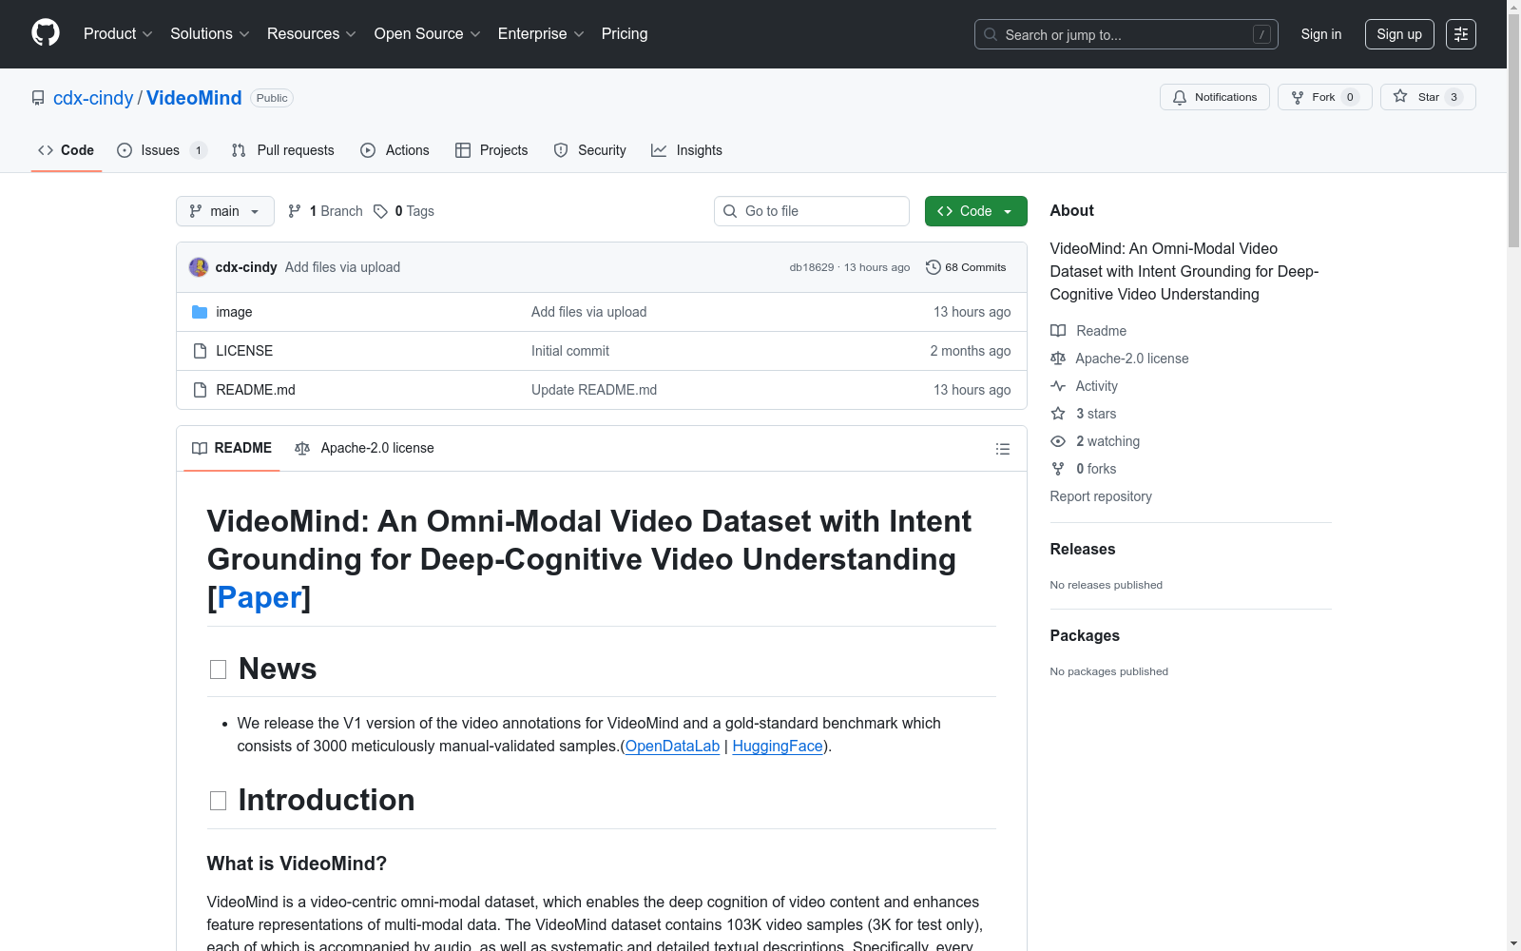The image size is (1521, 951).
Task: Open the GitHub home logo
Action: coord(46,33)
